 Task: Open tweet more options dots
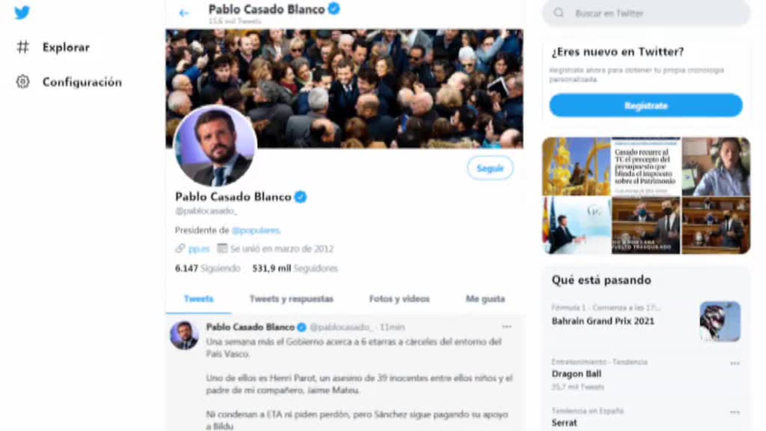point(507,327)
